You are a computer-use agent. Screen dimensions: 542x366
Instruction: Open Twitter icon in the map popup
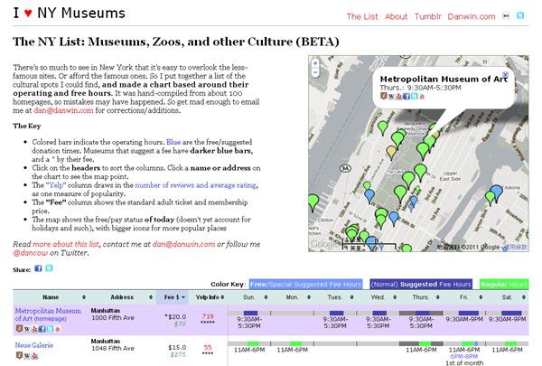[414, 97]
